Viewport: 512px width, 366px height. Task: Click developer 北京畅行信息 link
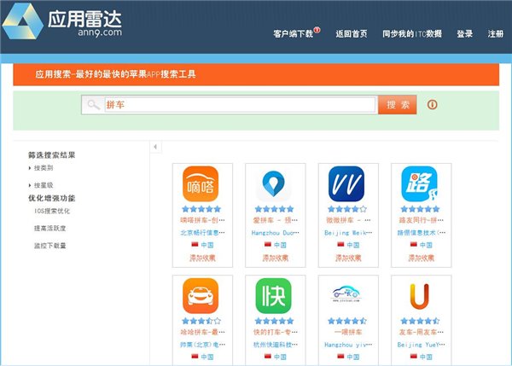point(202,233)
